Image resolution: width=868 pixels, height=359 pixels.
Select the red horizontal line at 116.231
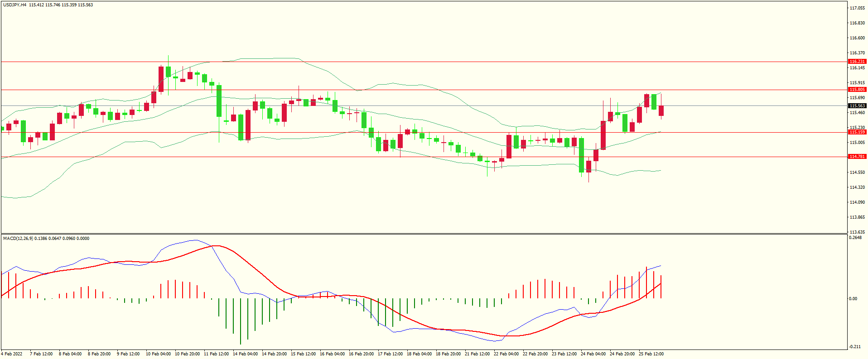tap(424, 62)
